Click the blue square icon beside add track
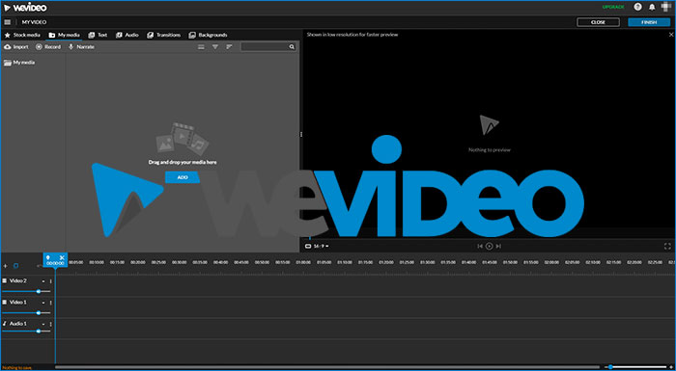The width and height of the screenshot is (676, 371). pyautogui.click(x=16, y=266)
